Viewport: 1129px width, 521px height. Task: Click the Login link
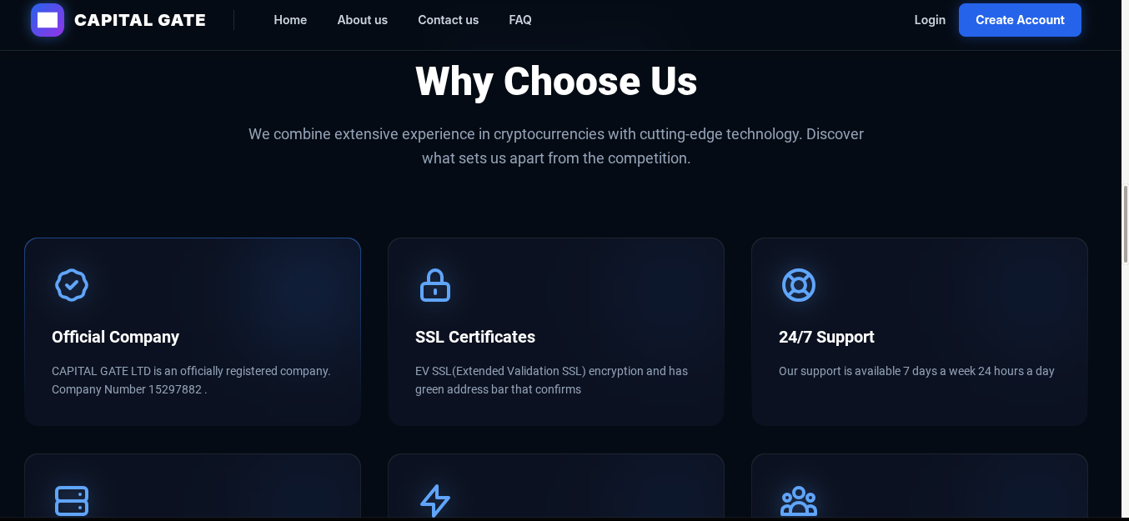930,20
